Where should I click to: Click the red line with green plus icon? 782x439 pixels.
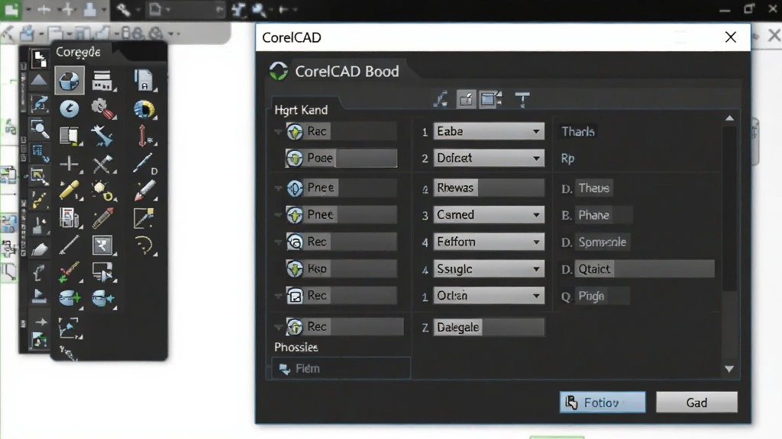[69, 272]
